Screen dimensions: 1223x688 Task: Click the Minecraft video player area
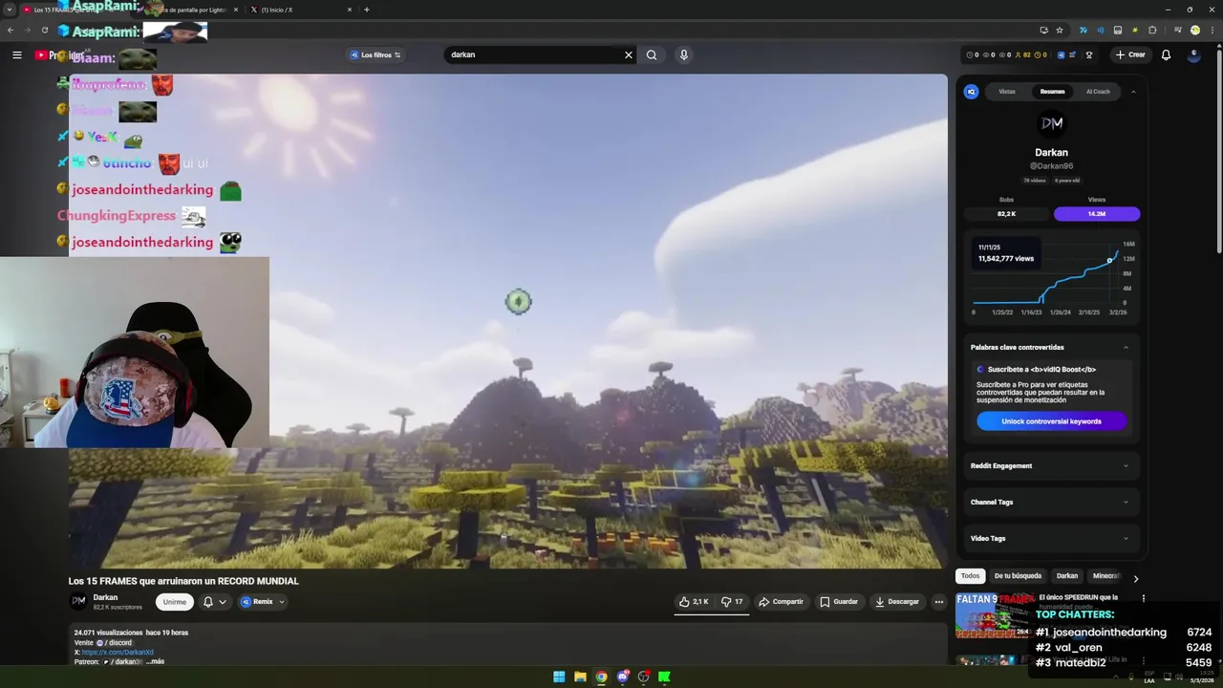coord(507,321)
